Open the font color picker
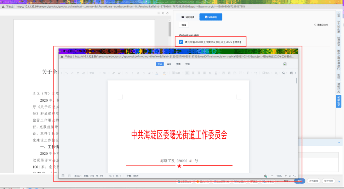344x189 pixels. point(158,73)
